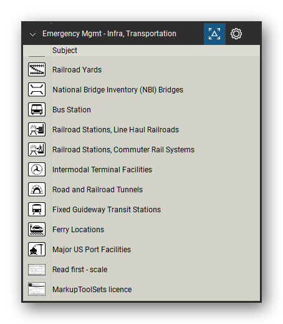Screen dimensions: 283x324
Task: Pick the Commuter Rail Systems station icon
Action: 37,149
